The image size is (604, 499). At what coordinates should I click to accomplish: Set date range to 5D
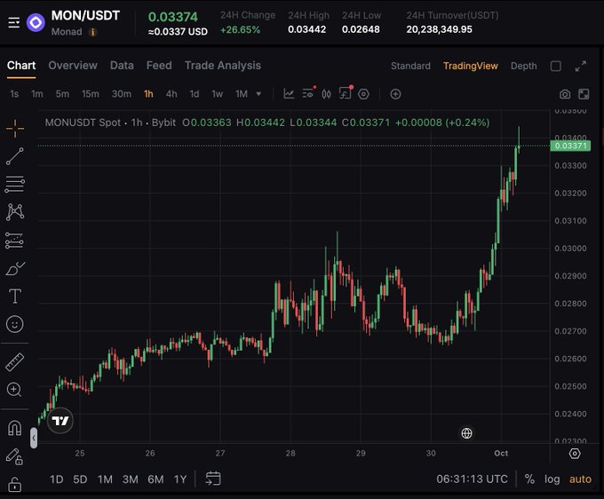tap(80, 479)
